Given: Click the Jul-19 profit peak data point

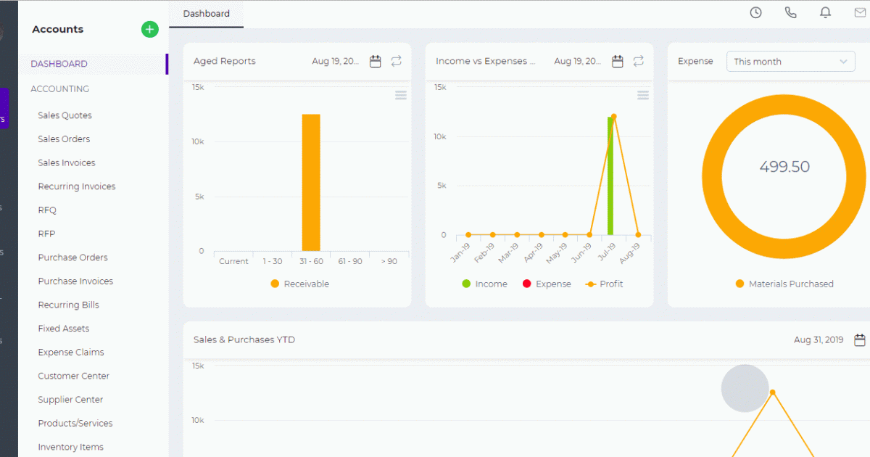Looking at the screenshot, I should [x=614, y=116].
